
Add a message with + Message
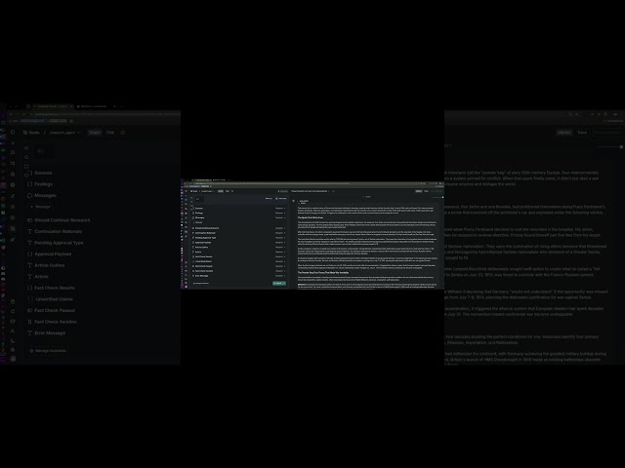click(197, 222)
